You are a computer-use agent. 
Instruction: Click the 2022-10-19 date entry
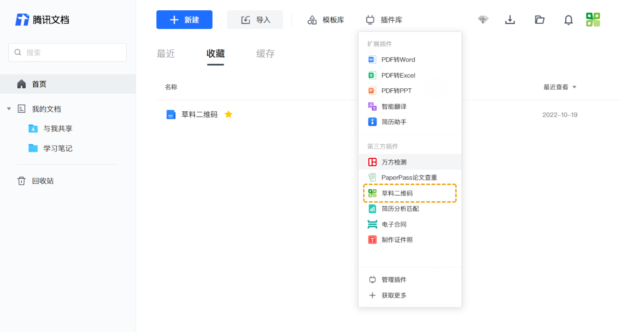click(560, 115)
